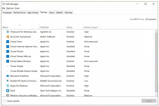Switch to the Services tab

68,13
